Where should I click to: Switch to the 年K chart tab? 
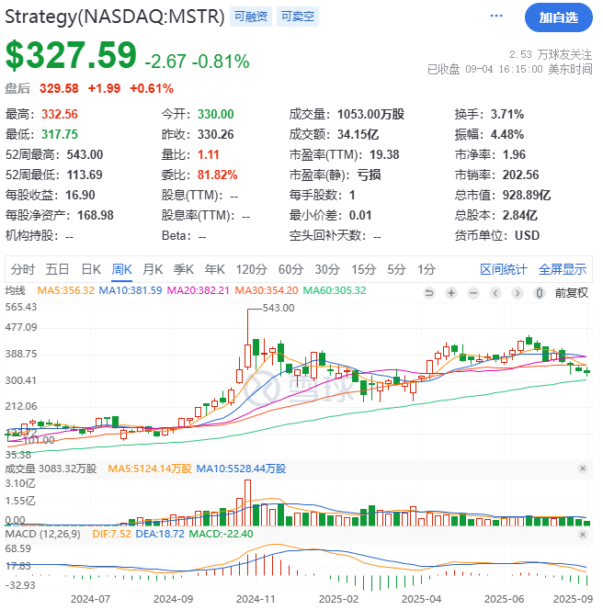point(214,269)
